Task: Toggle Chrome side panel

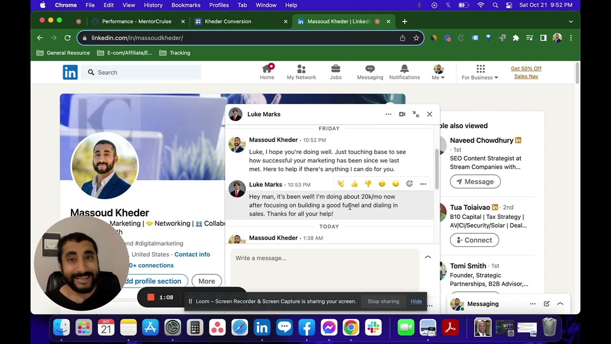Action: point(543,38)
